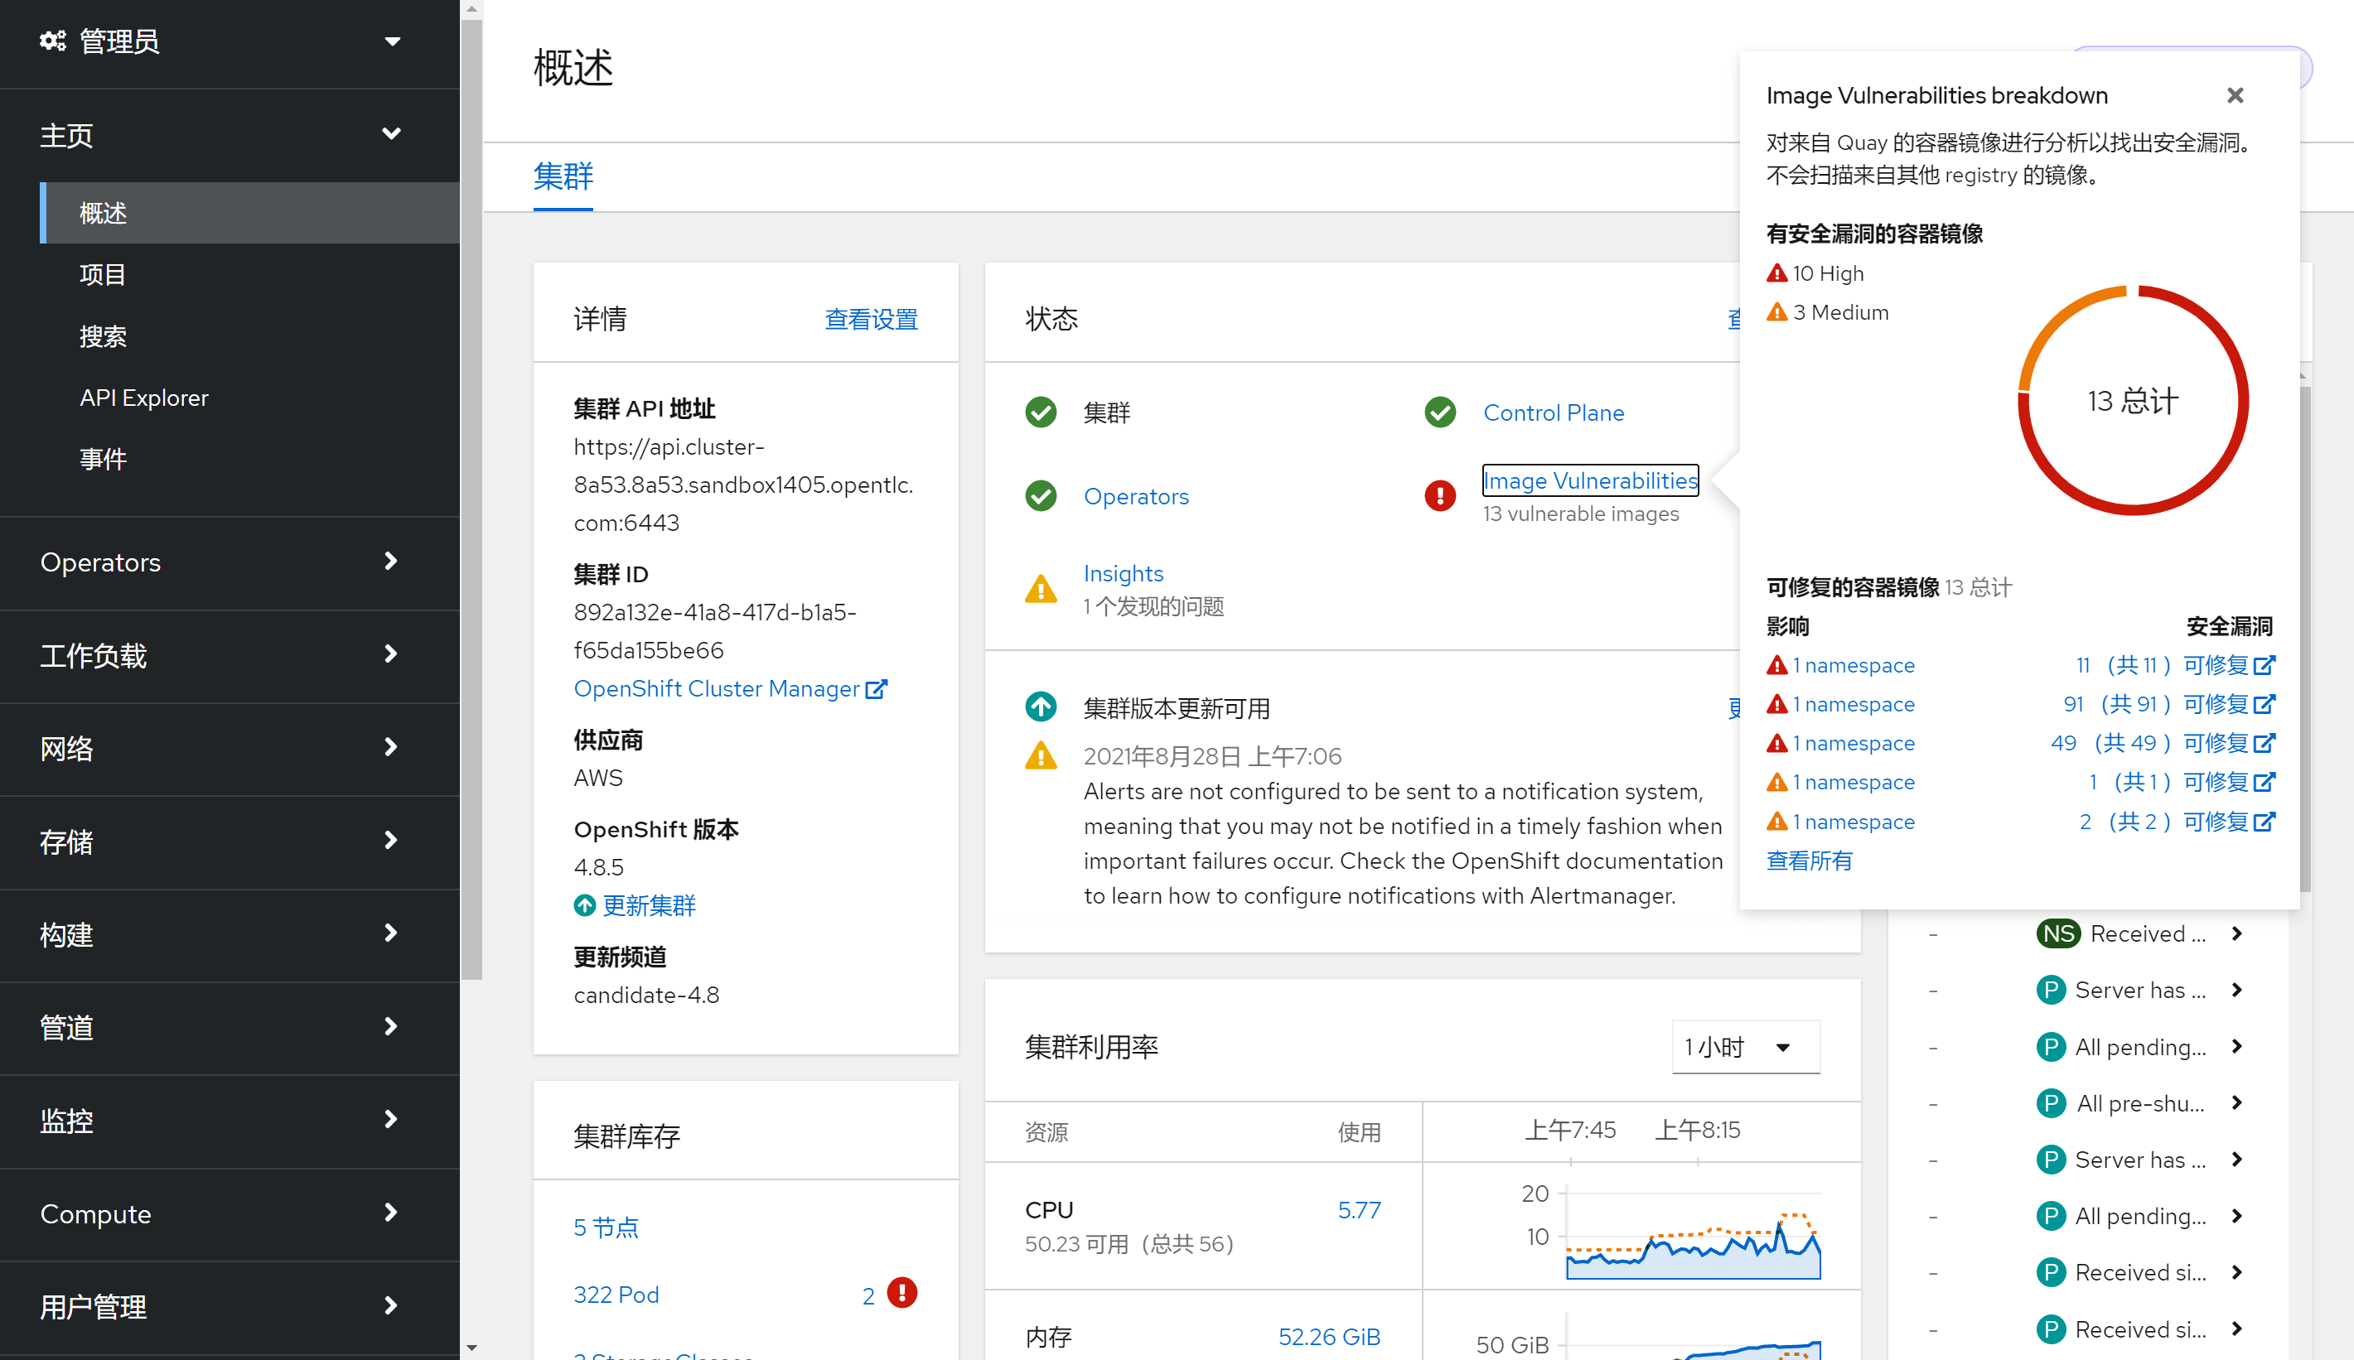The height and width of the screenshot is (1360, 2354).
Task: Click the red error icon beside Image Vulnerabilities
Action: click(x=1439, y=495)
